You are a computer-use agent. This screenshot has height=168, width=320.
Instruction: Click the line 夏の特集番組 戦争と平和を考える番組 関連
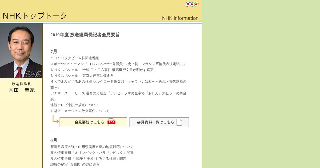pyautogui.click(x=88, y=158)
